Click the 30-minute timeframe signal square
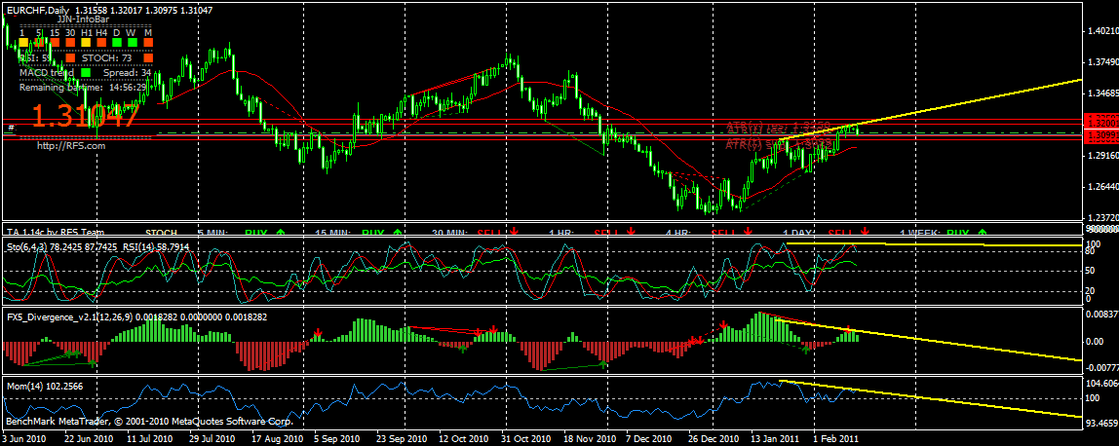1119x446 pixels. 70,42
